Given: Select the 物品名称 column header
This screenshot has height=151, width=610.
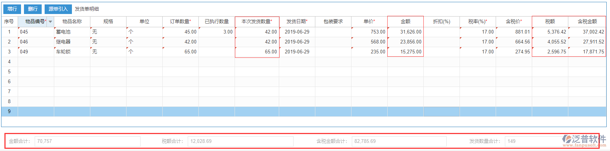Looking at the screenshot, I should click(72, 22).
